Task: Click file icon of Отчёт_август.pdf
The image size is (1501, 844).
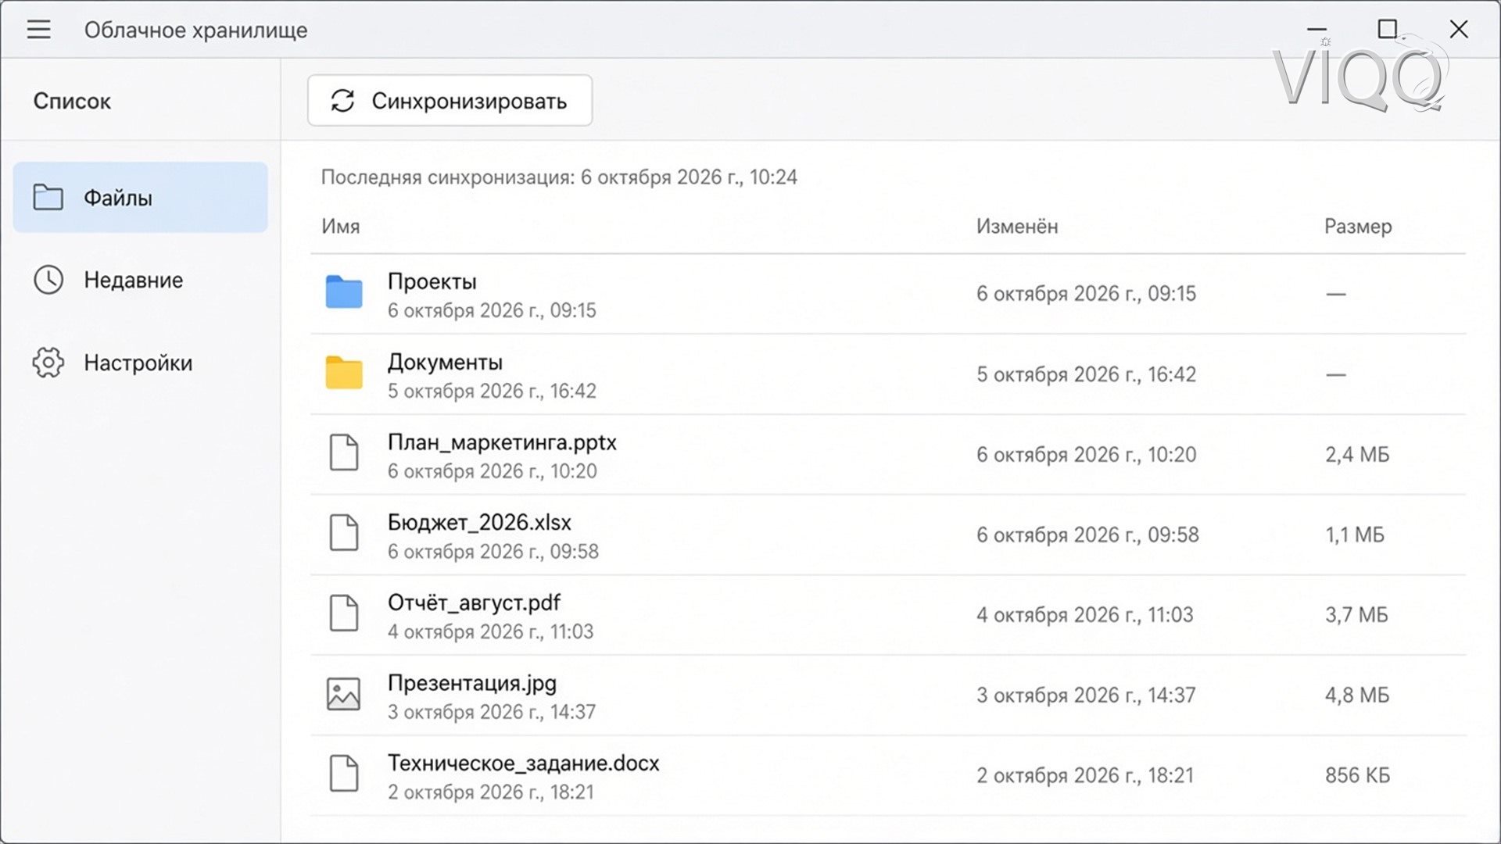Action: (x=344, y=613)
